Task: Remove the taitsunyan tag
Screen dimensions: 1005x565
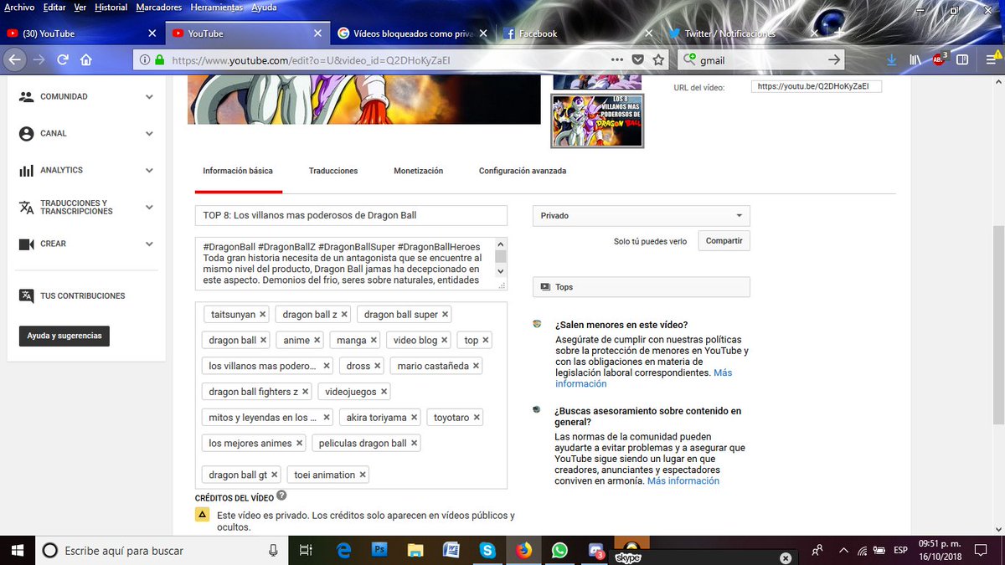Action: [263, 315]
